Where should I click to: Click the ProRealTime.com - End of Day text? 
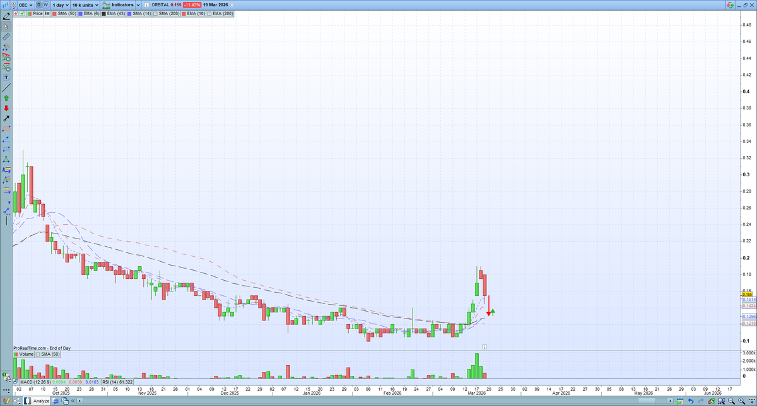[x=42, y=347]
